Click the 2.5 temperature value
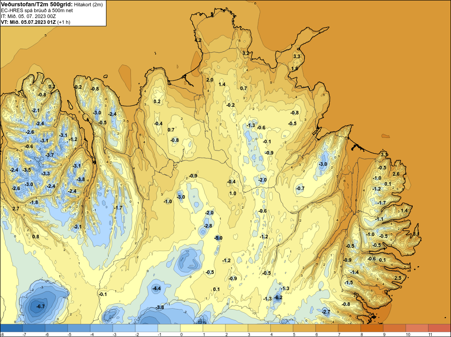451x337 pixels. coord(398,278)
